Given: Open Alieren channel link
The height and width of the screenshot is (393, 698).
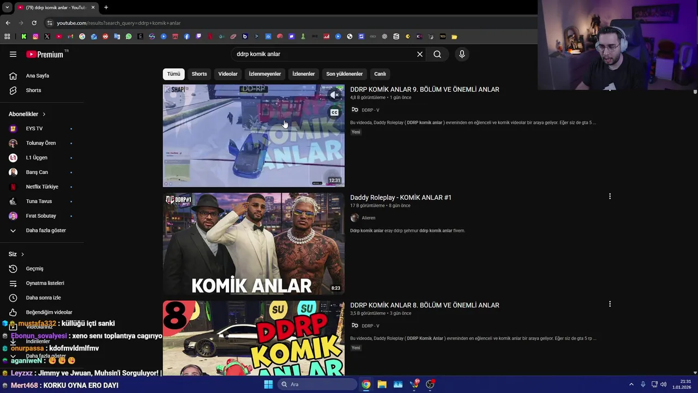Looking at the screenshot, I should (369, 218).
